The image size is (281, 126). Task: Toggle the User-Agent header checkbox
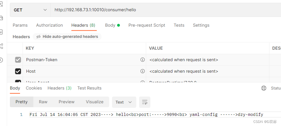18,81
